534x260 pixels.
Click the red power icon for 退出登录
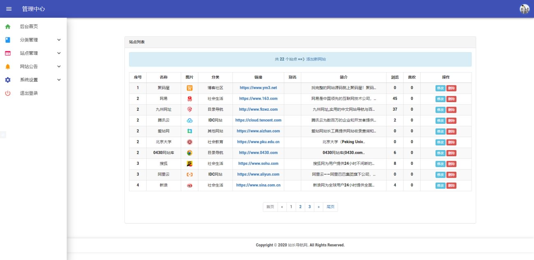pyautogui.click(x=8, y=93)
